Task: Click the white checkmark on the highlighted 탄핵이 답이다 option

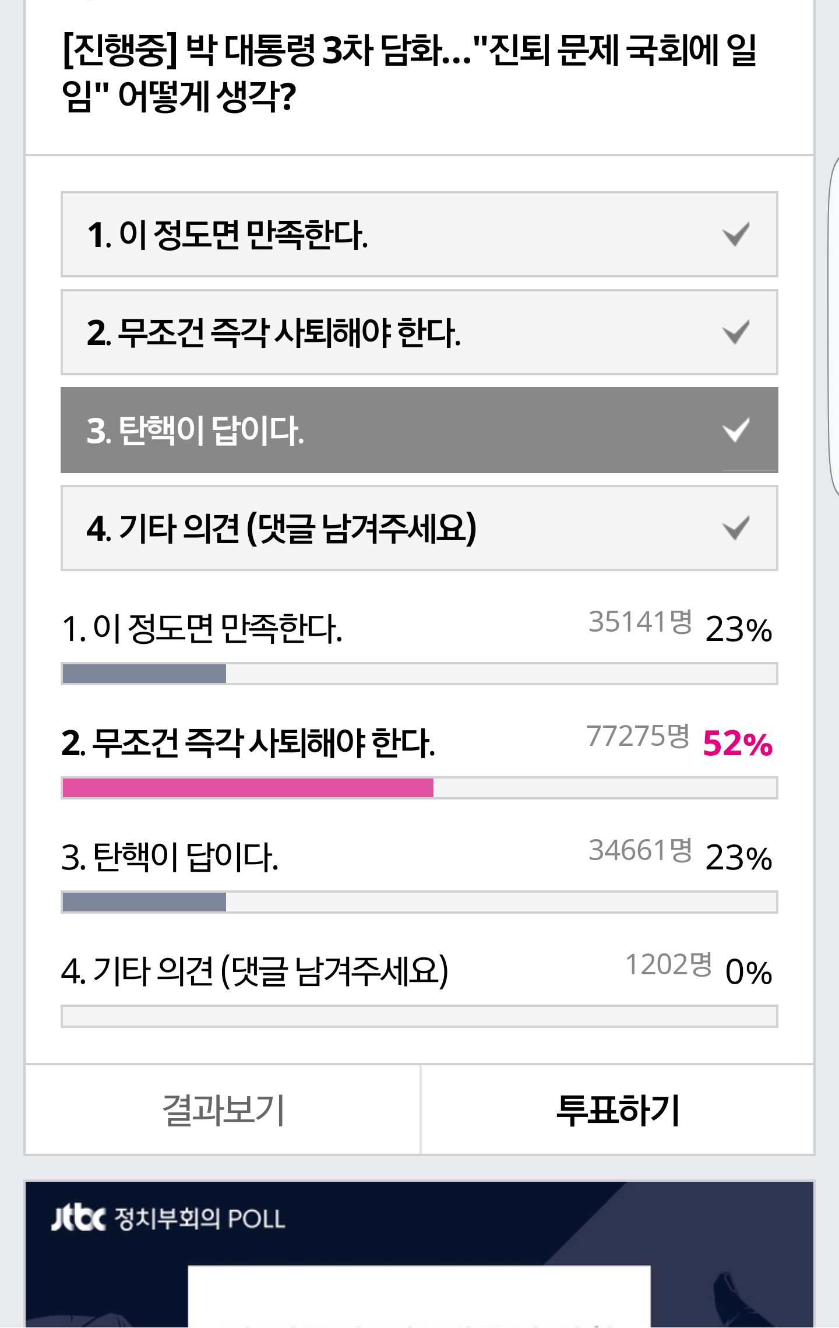Action: point(735,431)
